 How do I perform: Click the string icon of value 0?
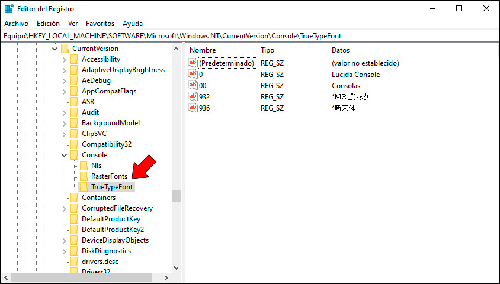(x=193, y=74)
